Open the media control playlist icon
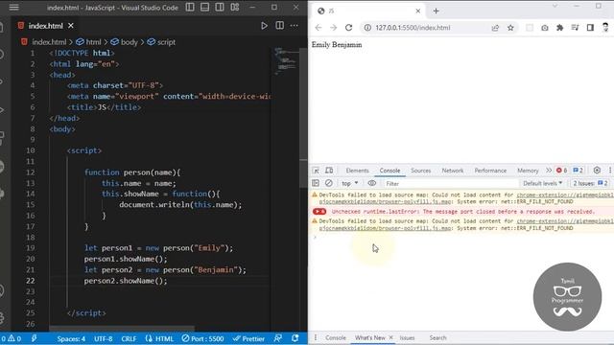The height and width of the screenshot is (345, 614). pos(575,28)
